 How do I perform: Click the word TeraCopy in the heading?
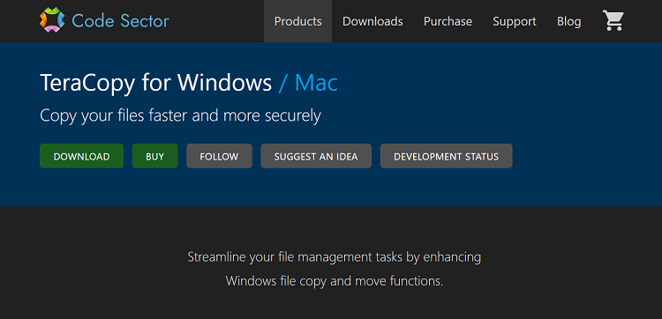(x=87, y=84)
